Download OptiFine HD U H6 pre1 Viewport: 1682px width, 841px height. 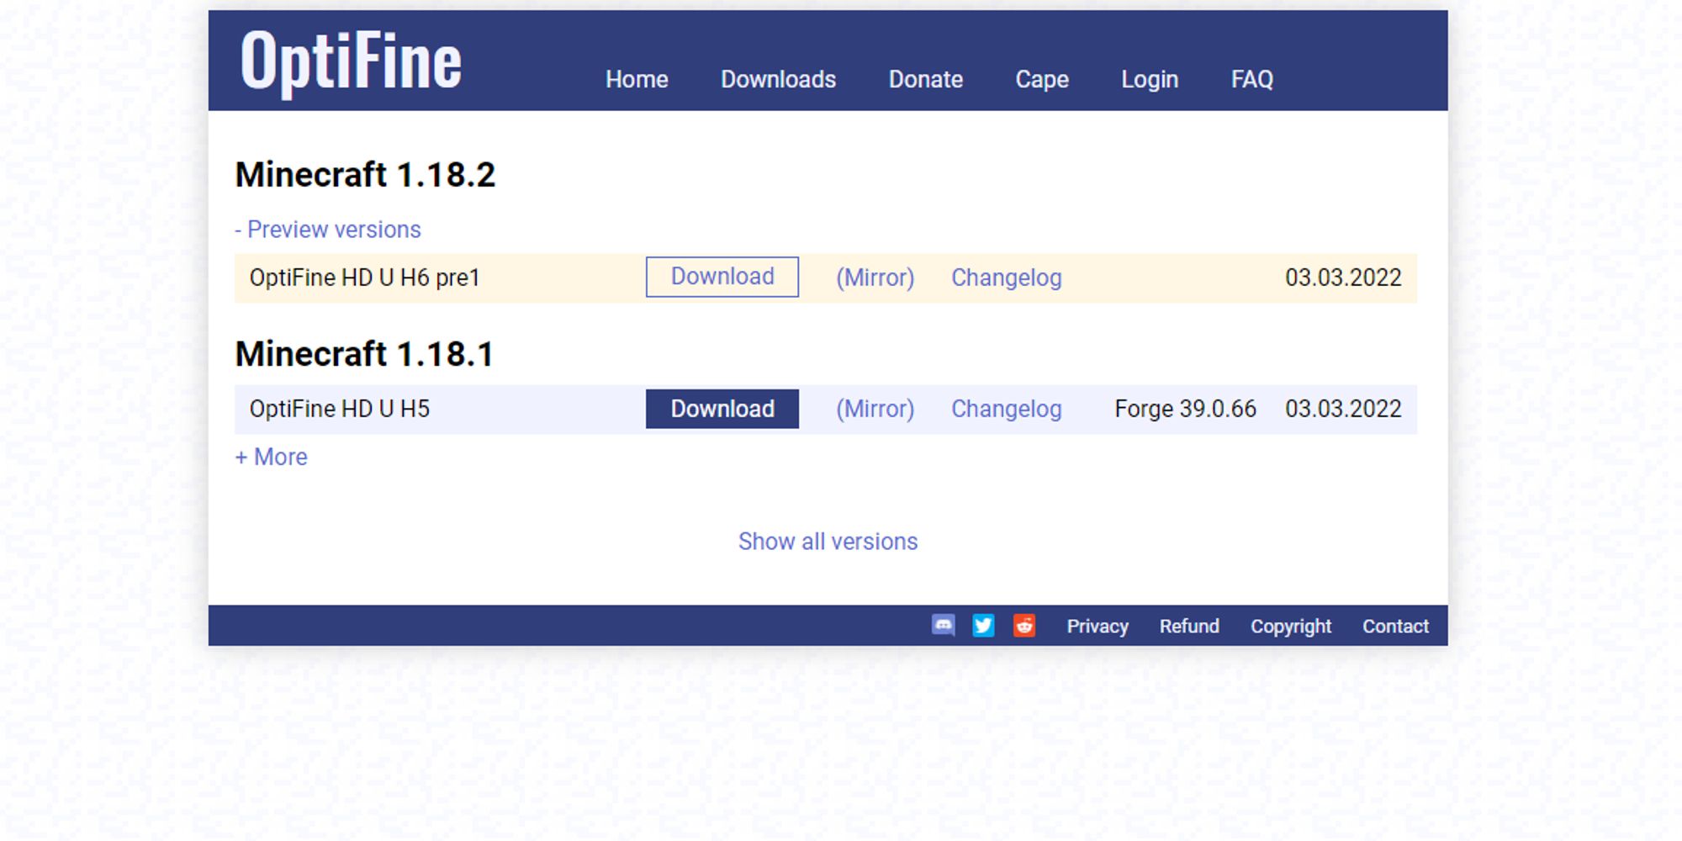(722, 277)
